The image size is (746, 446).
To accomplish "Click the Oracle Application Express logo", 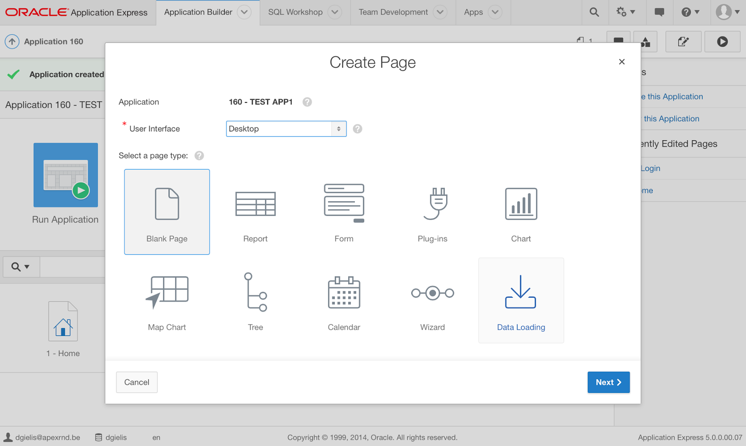I will point(76,12).
